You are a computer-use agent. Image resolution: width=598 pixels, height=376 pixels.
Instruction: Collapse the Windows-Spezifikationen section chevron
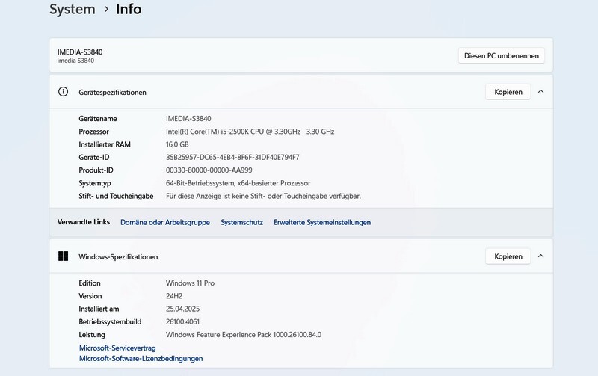540,256
